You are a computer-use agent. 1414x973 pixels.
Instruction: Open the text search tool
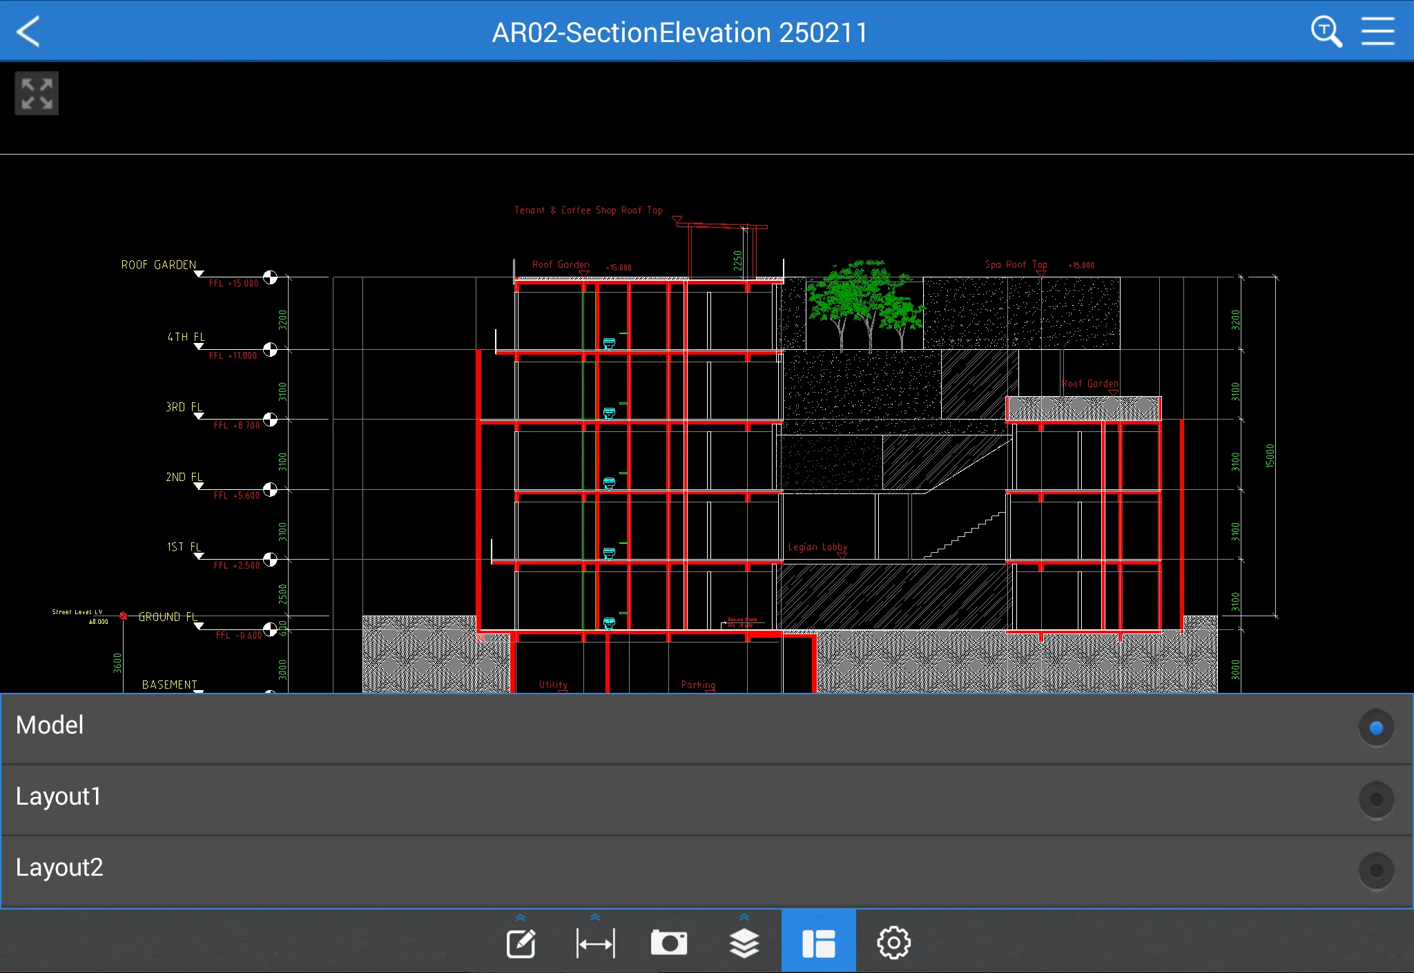pos(1326,30)
